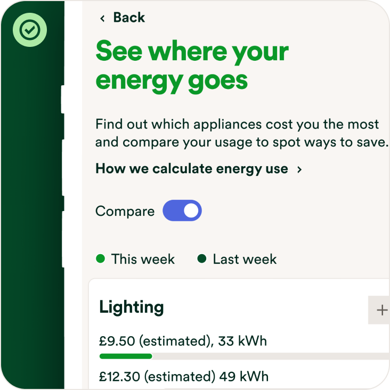Click the dark green sidebar panel

[x=32, y=213]
